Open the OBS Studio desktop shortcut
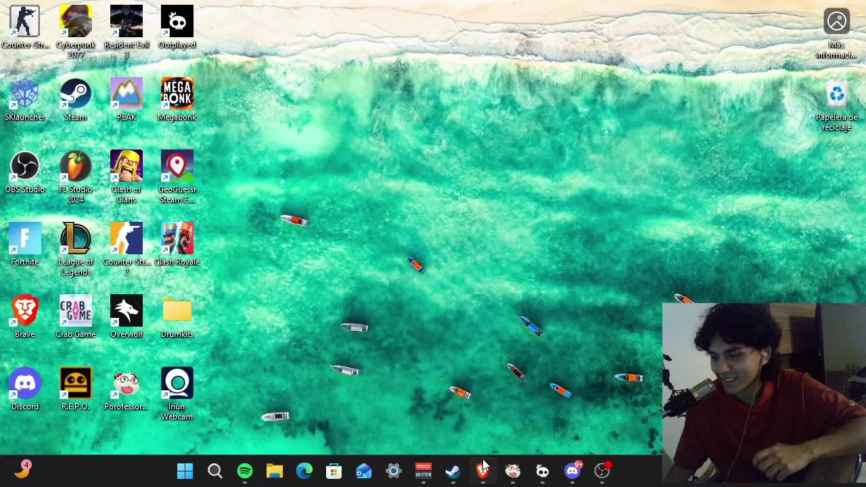This screenshot has height=487, width=866. pyautogui.click(x=25, y=172)
